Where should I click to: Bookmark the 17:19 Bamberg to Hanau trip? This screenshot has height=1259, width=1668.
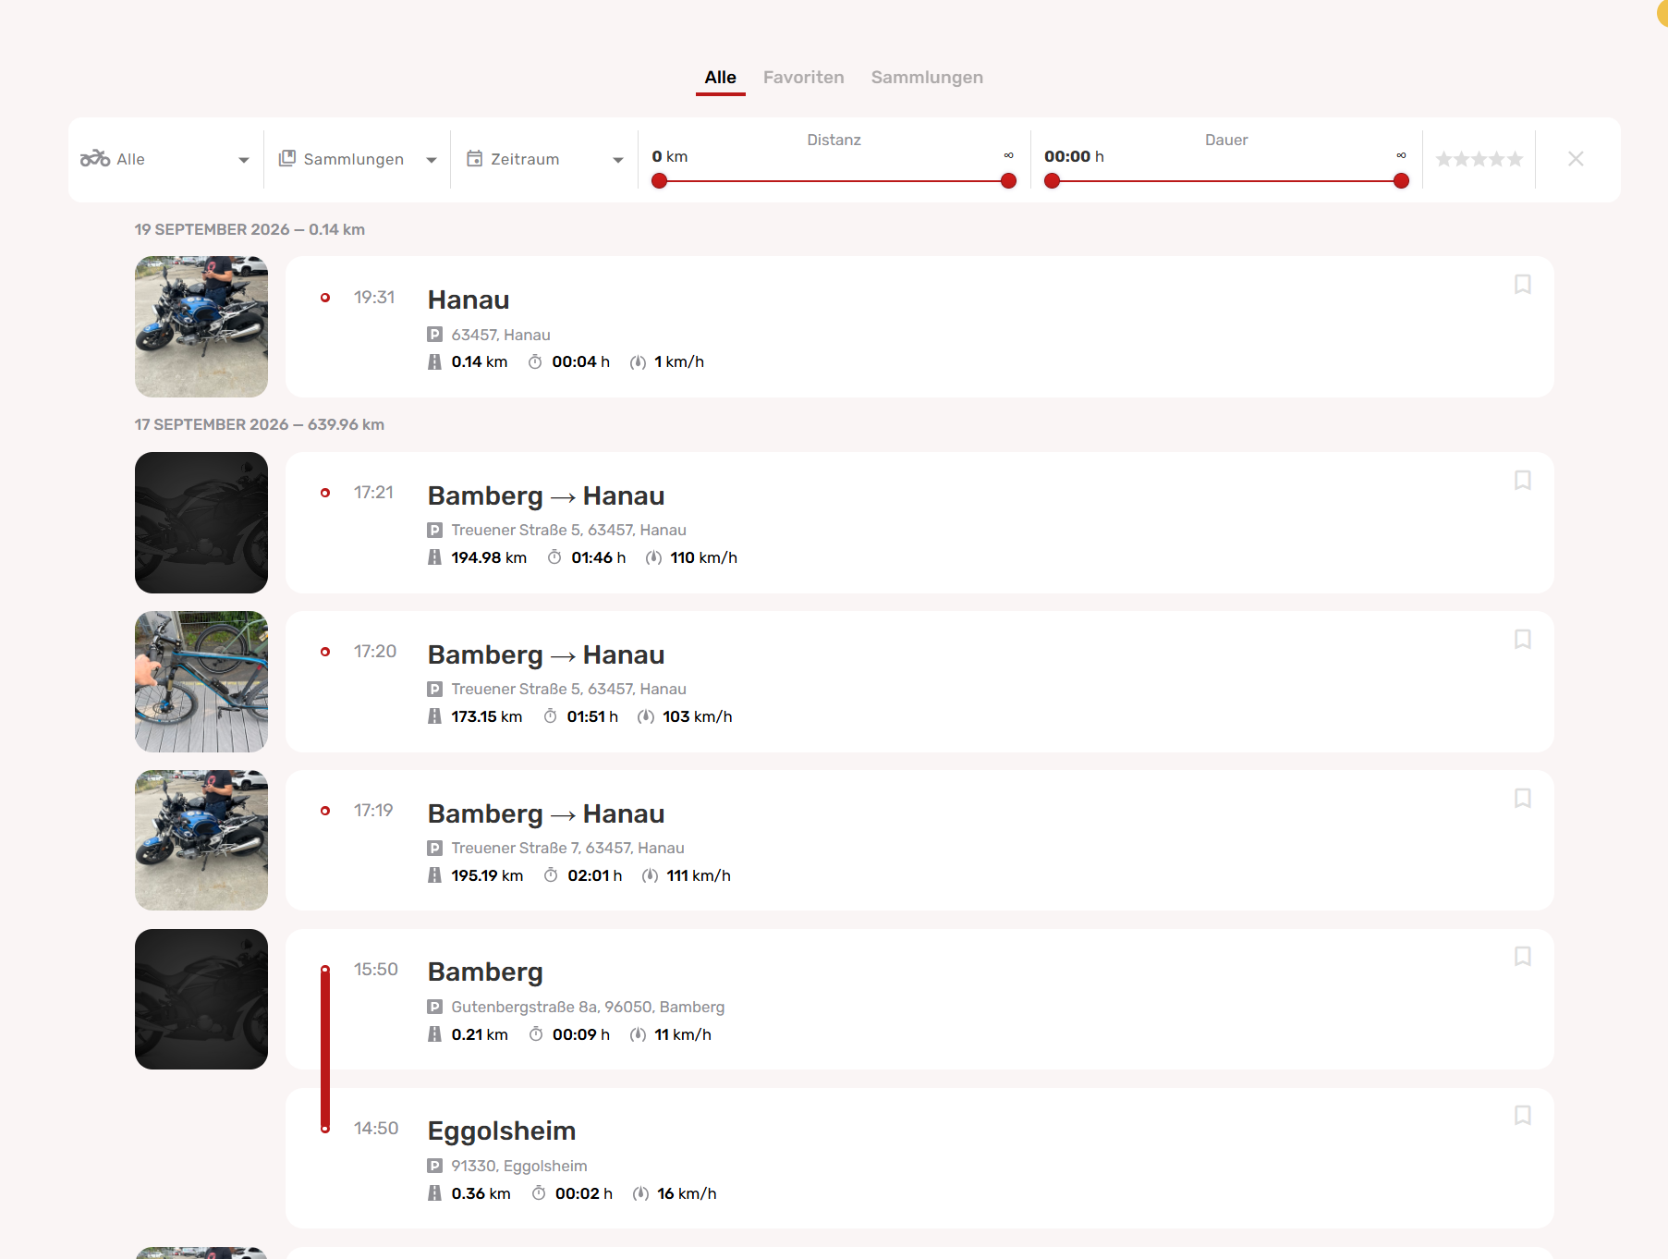pyautogui.click(x=1523, y=799)
